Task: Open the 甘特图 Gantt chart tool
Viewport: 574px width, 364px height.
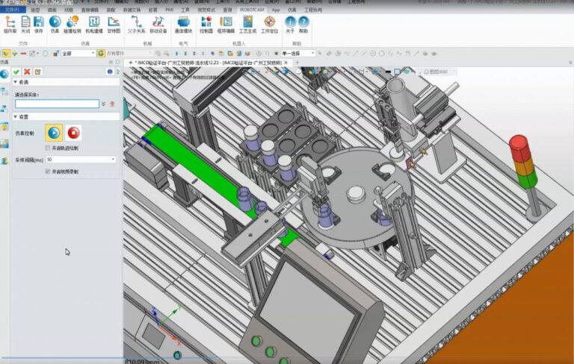Action: coord(114,25)
